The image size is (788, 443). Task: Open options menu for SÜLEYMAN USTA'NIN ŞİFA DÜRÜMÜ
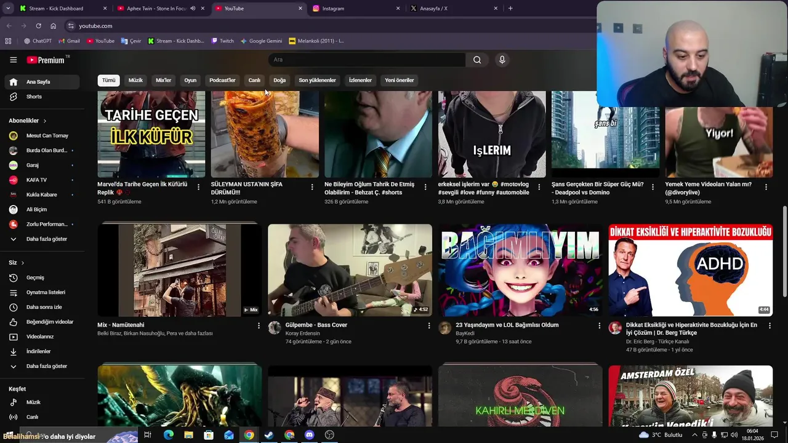pos(312,187)
